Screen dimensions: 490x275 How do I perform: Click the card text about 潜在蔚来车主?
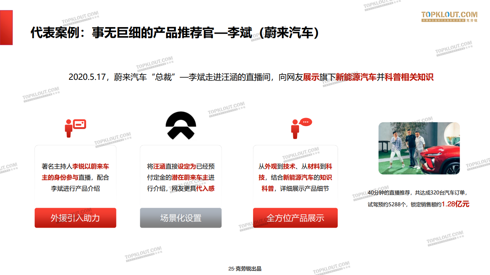pyautogui.click(x=181, y=177)
